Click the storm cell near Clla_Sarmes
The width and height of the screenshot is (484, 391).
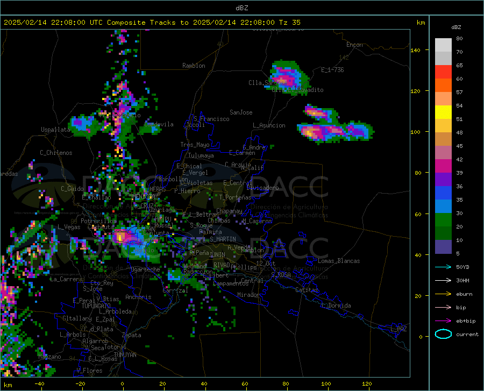pyautogui.click(x=288, y=77)
